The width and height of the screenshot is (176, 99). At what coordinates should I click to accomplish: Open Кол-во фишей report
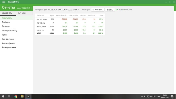tap(16, 43)
